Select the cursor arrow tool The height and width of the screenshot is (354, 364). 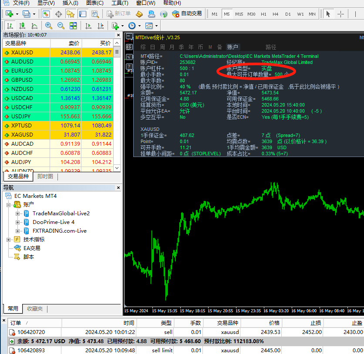[x=328, y=14]
